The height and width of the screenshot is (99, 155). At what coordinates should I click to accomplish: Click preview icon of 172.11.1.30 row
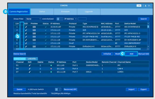click(34, 43)
